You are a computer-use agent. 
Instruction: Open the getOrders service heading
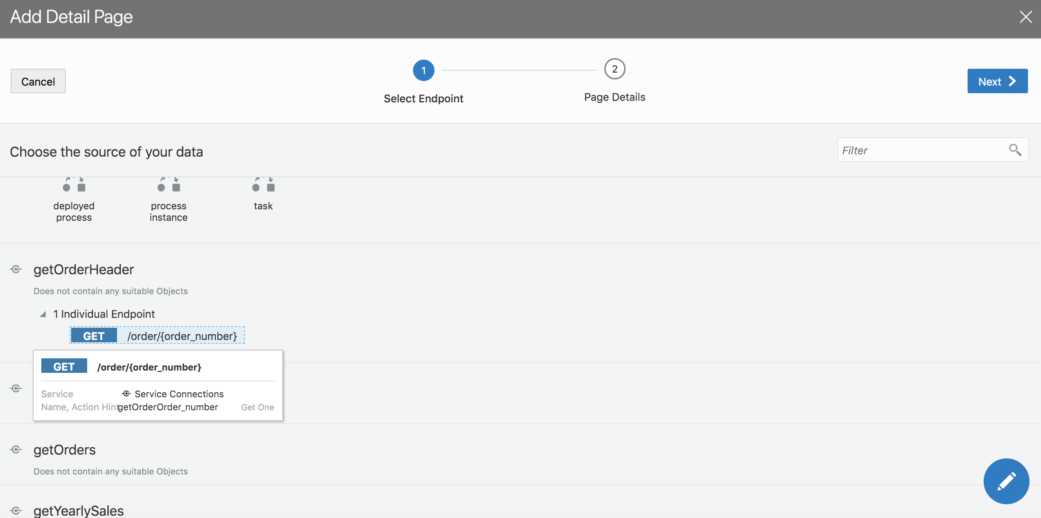[x=65, y=450]
